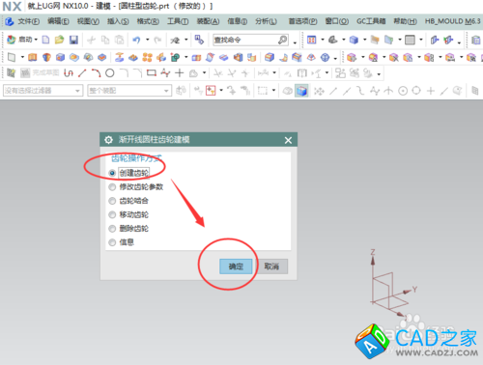Select the 创建齿轮 radio button

(x=112, y=173)
